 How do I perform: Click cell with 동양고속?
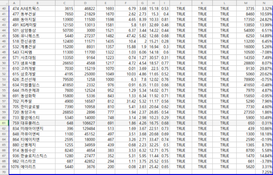38,112
